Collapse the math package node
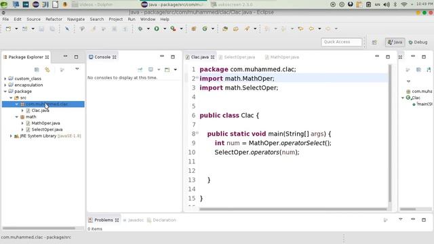This screenshot has width=434, height=244. click(x=16, y=117)
